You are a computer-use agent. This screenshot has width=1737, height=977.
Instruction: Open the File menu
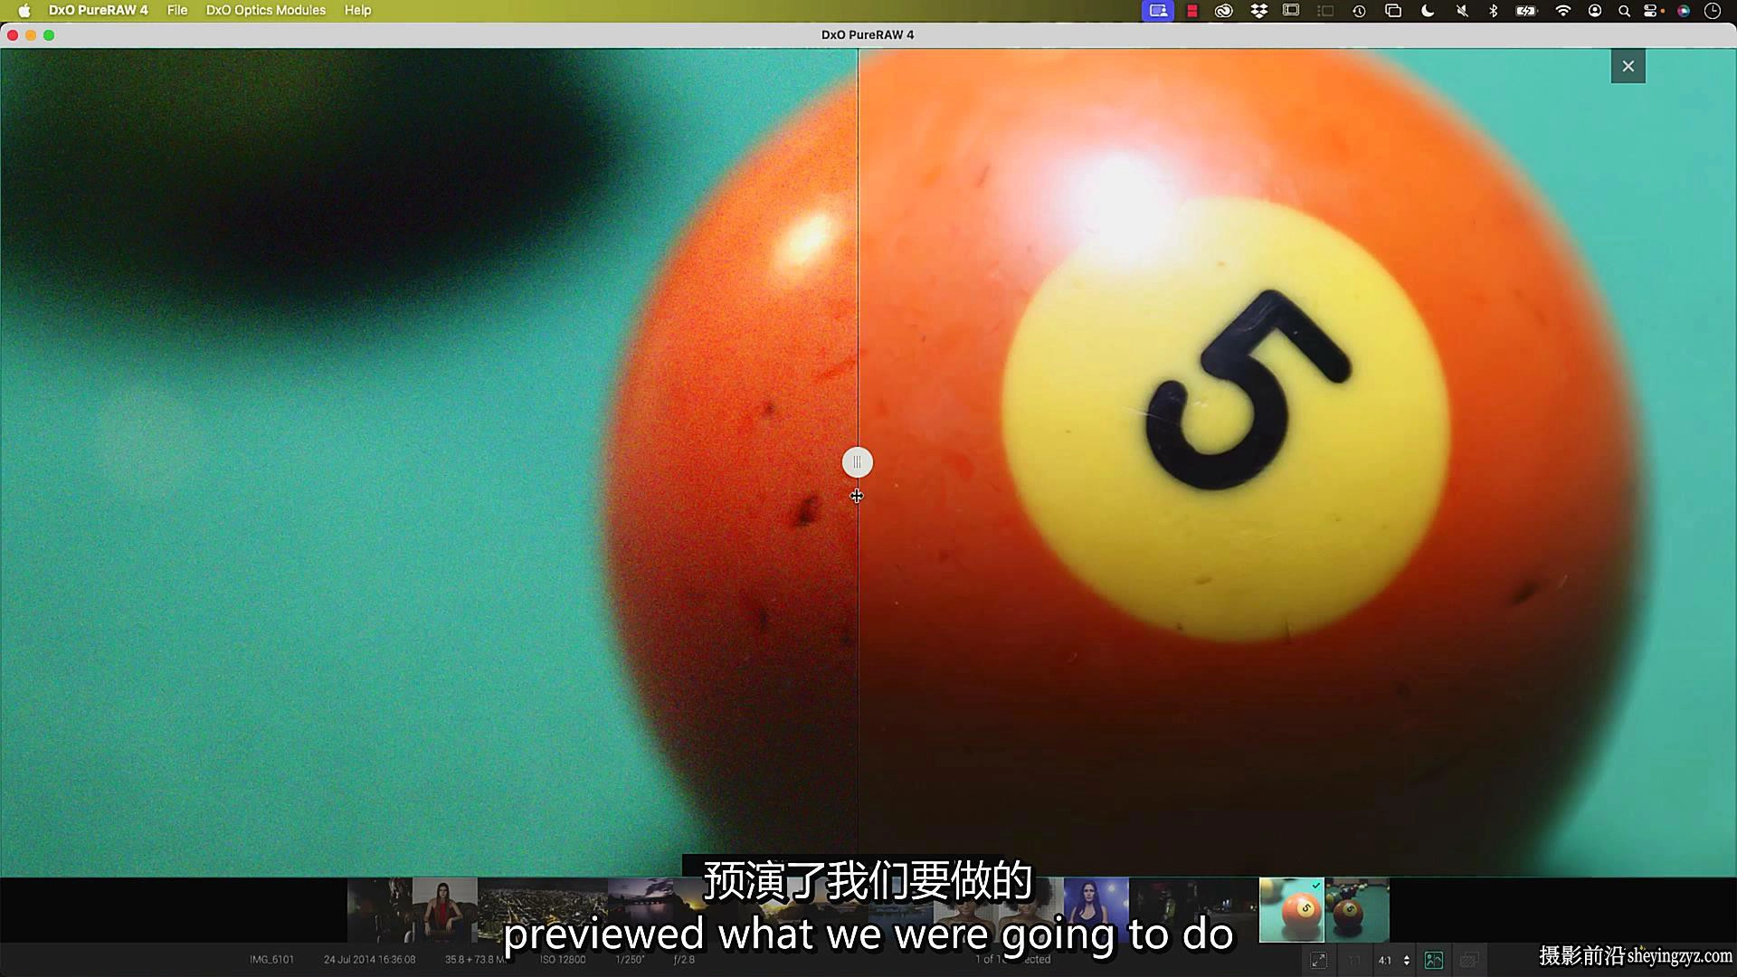pyautogui.click(x=177, y=11)
